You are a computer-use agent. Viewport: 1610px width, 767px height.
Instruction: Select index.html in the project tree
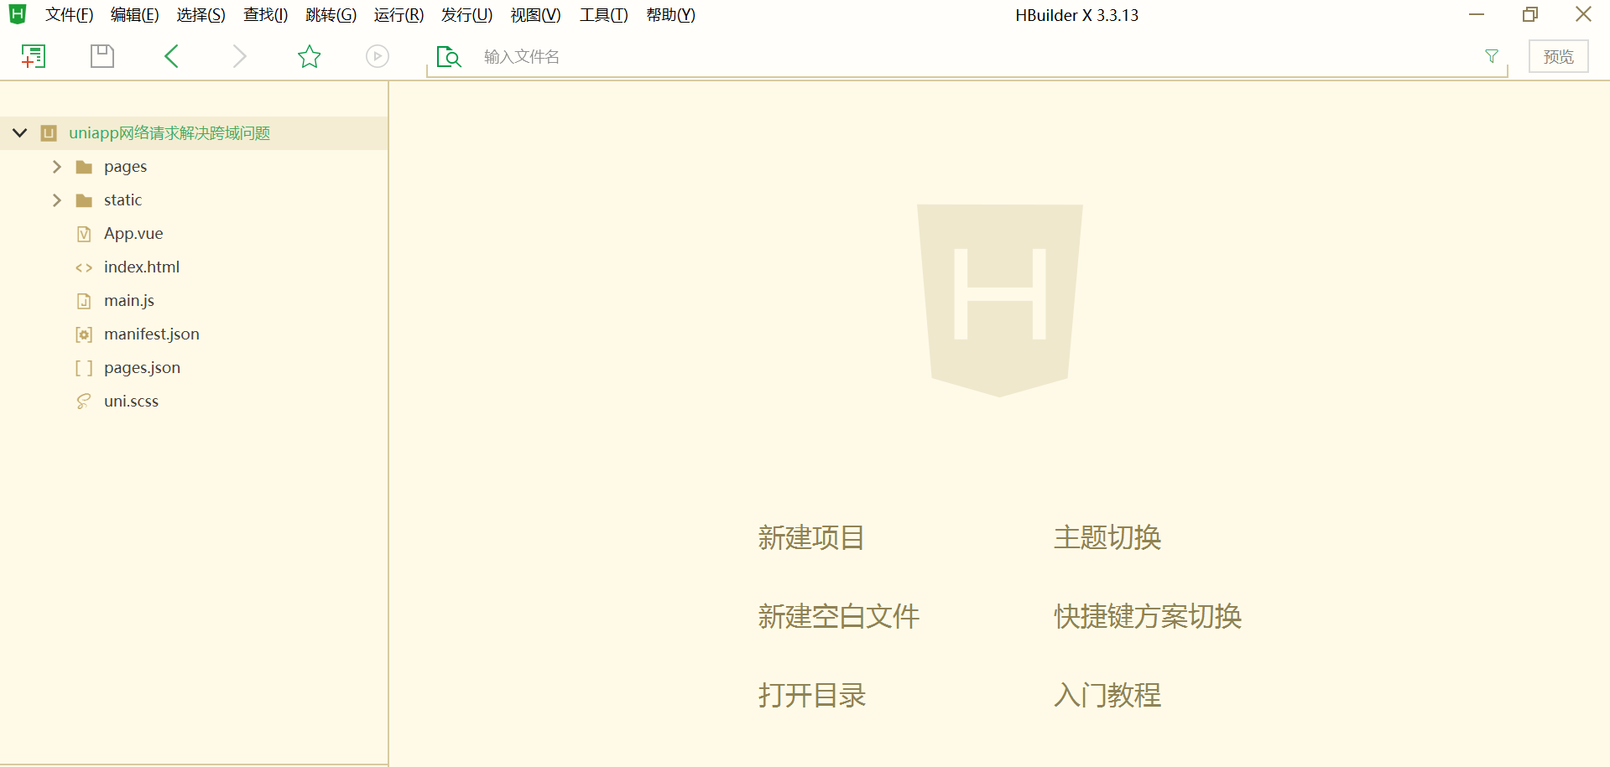point(142,267)
